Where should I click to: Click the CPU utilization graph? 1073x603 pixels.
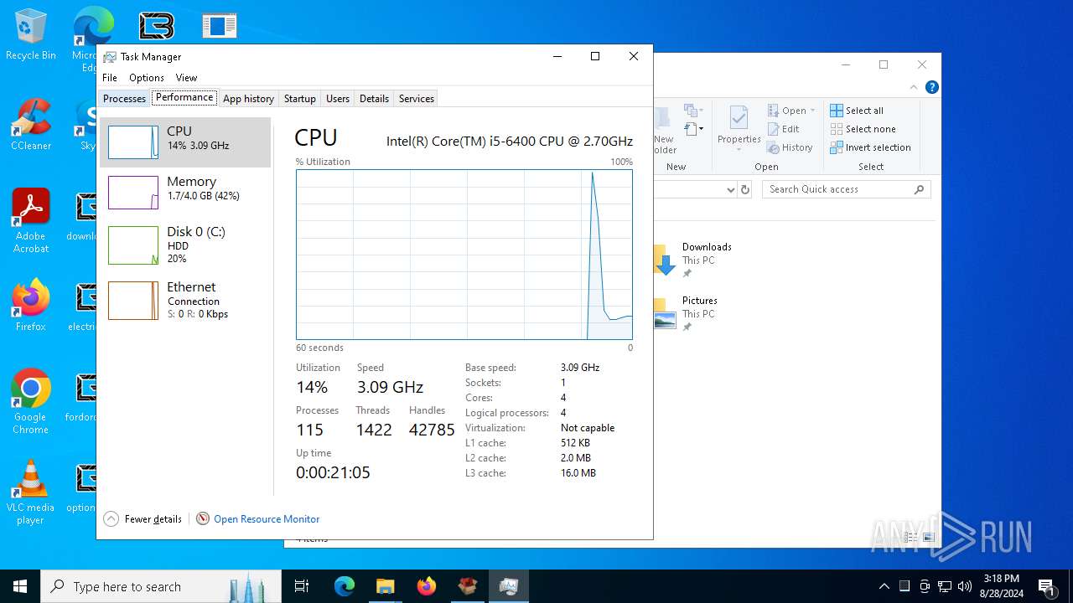pyautogui.click(x=464, y=255)
